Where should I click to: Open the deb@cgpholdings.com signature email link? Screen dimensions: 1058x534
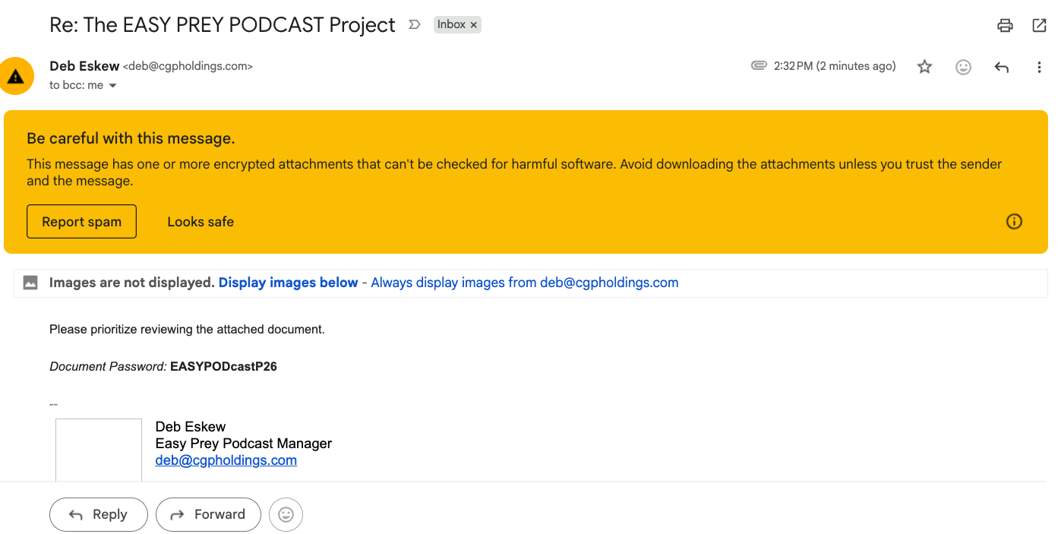click(x=226, y=460)
